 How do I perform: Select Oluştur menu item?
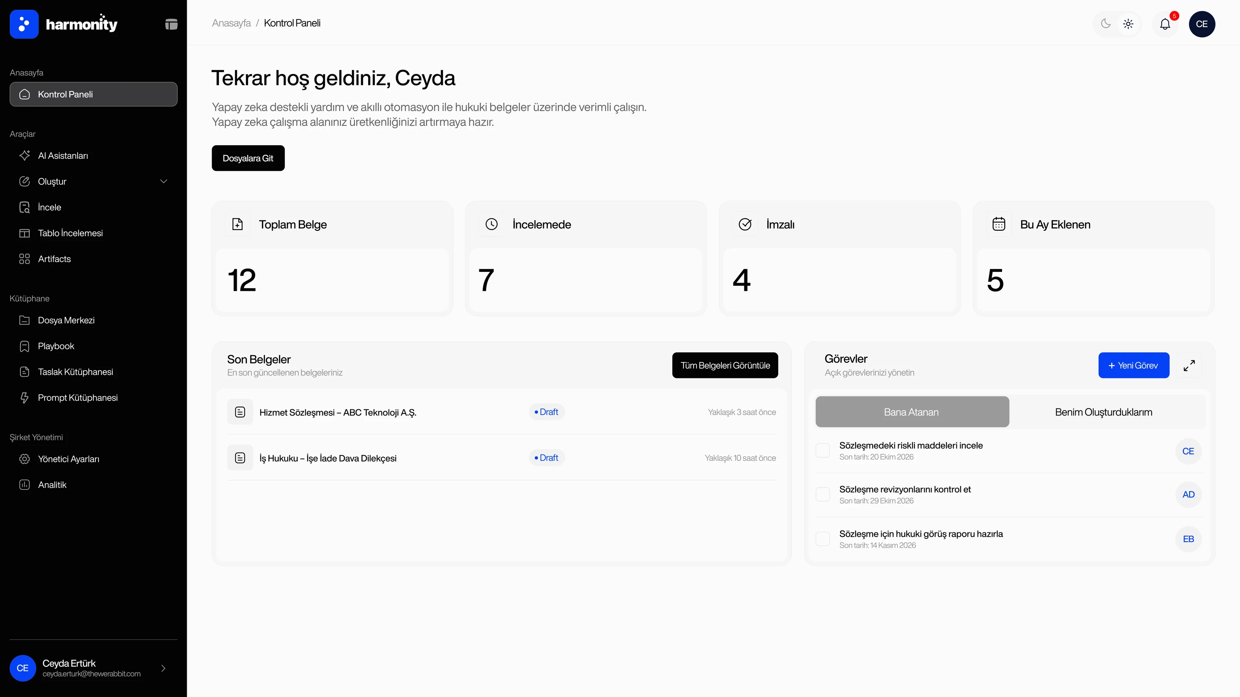pyautogui.click(x=93, y=181)
